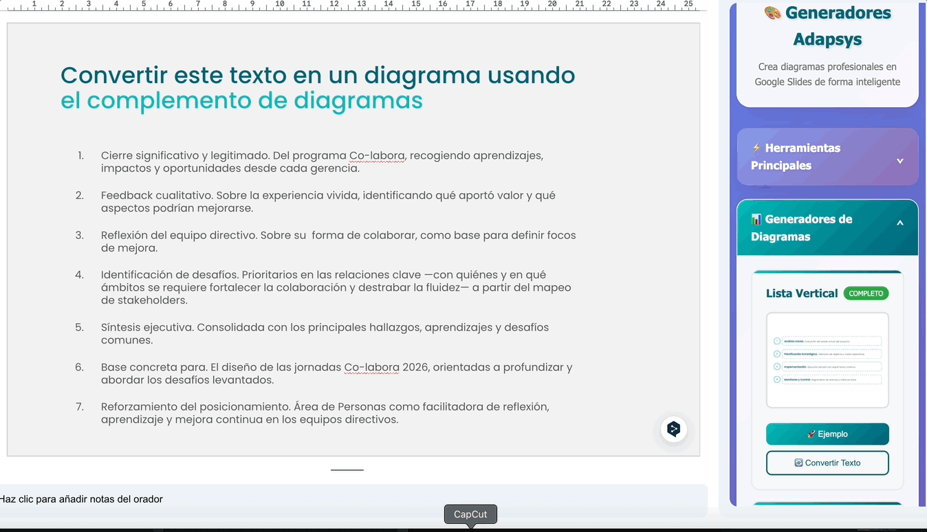
Task: Expand the Herramientas Principales chevron
Action: coord(899,161)
